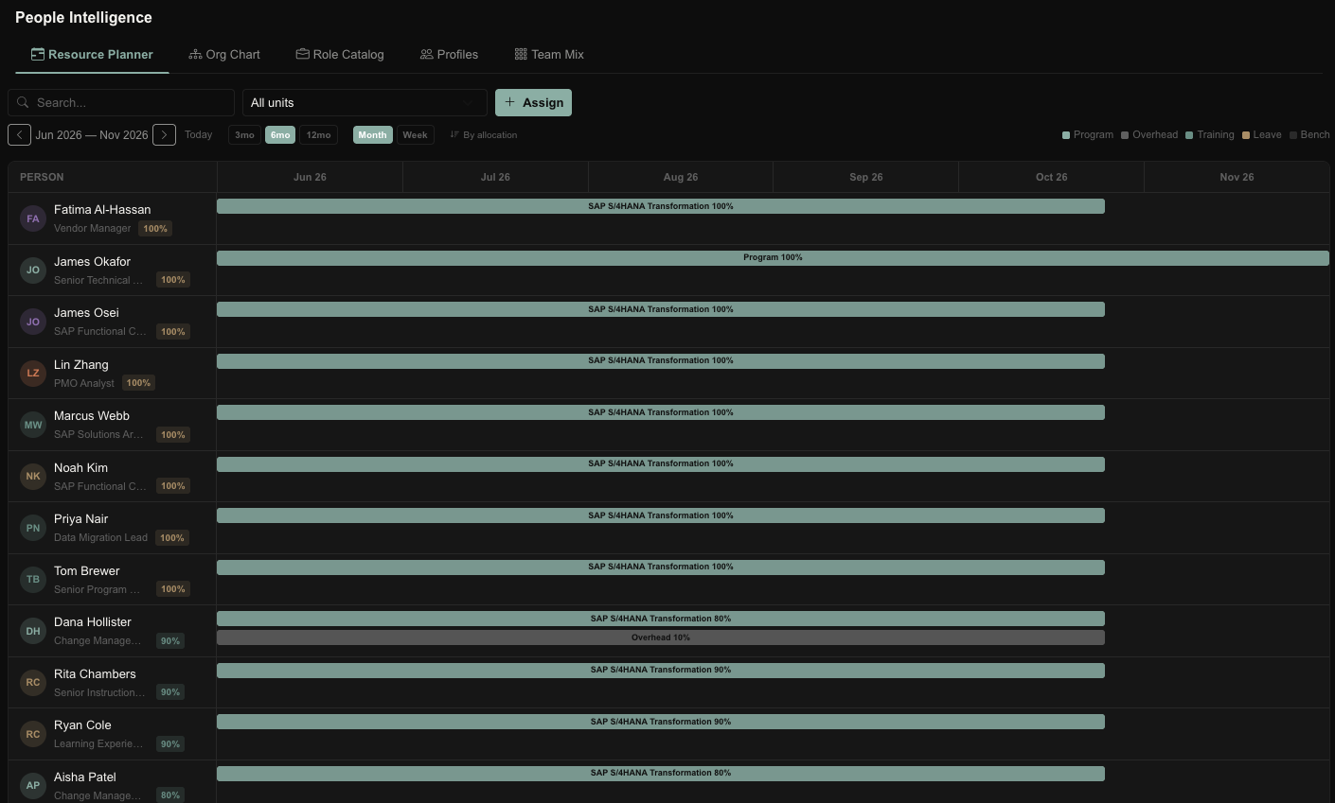The height and width of the screenshot is (803, 1335).
Task: Go to the Profiles tab
Action: click(449, 55)
